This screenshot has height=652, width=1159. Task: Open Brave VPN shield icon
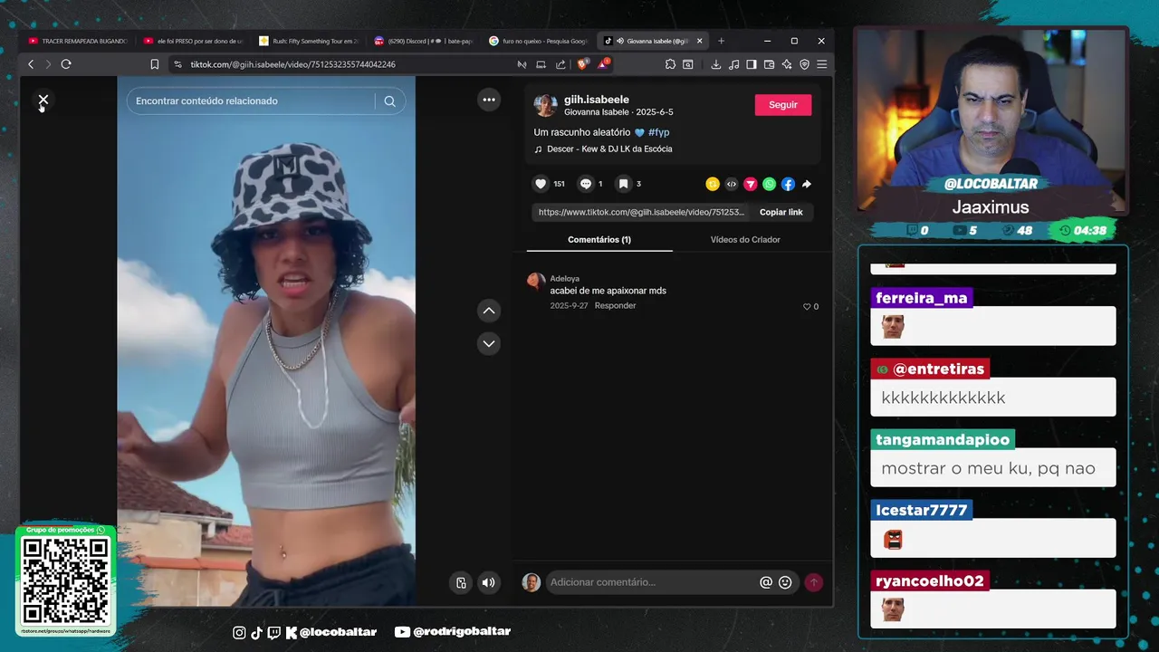pos(804,64)
